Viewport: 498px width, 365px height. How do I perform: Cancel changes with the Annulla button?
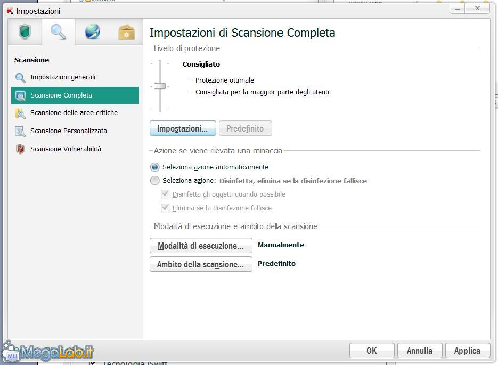point(420,351)
